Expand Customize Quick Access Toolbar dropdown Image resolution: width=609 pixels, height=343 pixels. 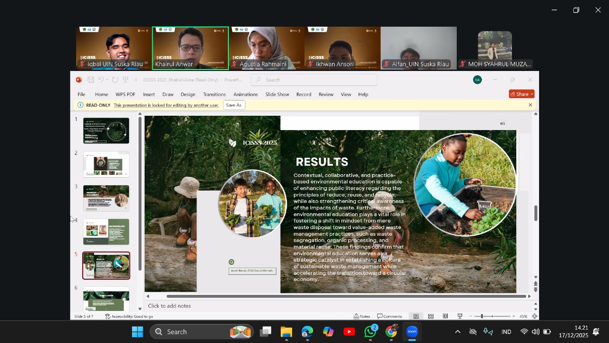coord(136,80)
